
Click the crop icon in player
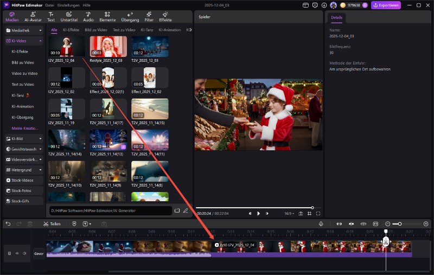click(309, 214)
